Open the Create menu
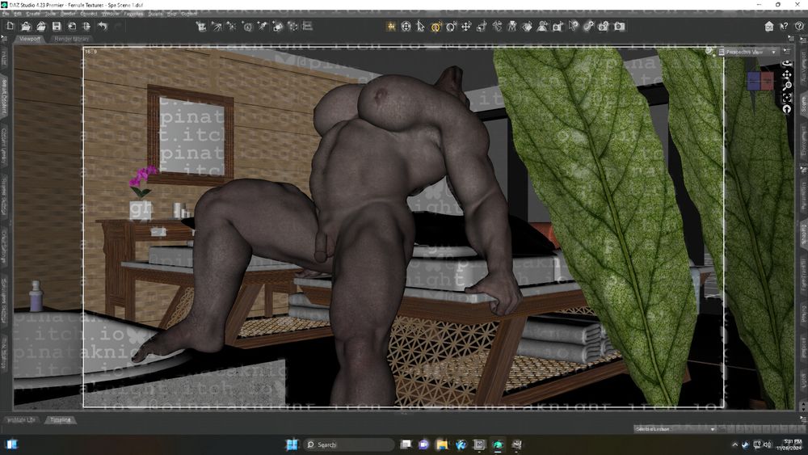 (32, 14)
